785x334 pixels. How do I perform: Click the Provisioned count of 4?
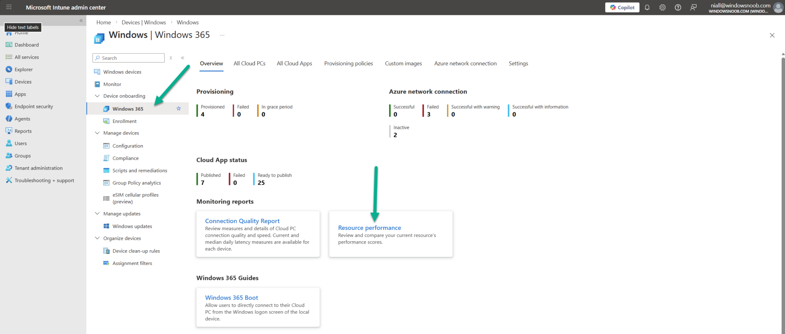[x=202, y=114]
